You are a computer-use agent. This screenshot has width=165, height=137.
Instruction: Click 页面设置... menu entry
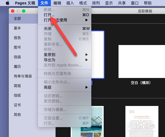coord(65,118)
